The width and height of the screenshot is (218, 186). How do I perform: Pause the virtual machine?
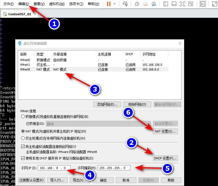click(108, 4)
